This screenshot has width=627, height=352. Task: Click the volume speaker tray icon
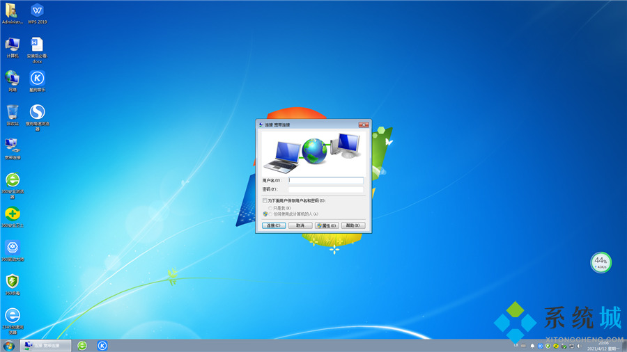tap(579, 346)
